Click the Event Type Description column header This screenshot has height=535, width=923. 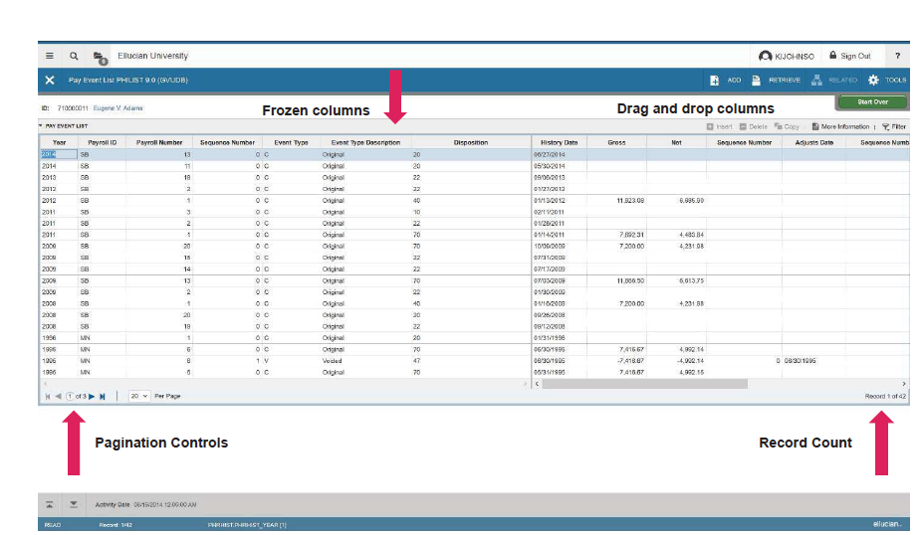365,142
